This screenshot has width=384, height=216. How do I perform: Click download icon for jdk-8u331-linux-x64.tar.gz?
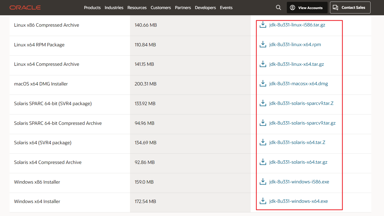pos(263,64)
